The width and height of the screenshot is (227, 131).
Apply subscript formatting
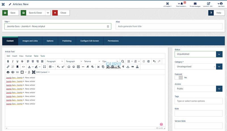tap(58, 67)
